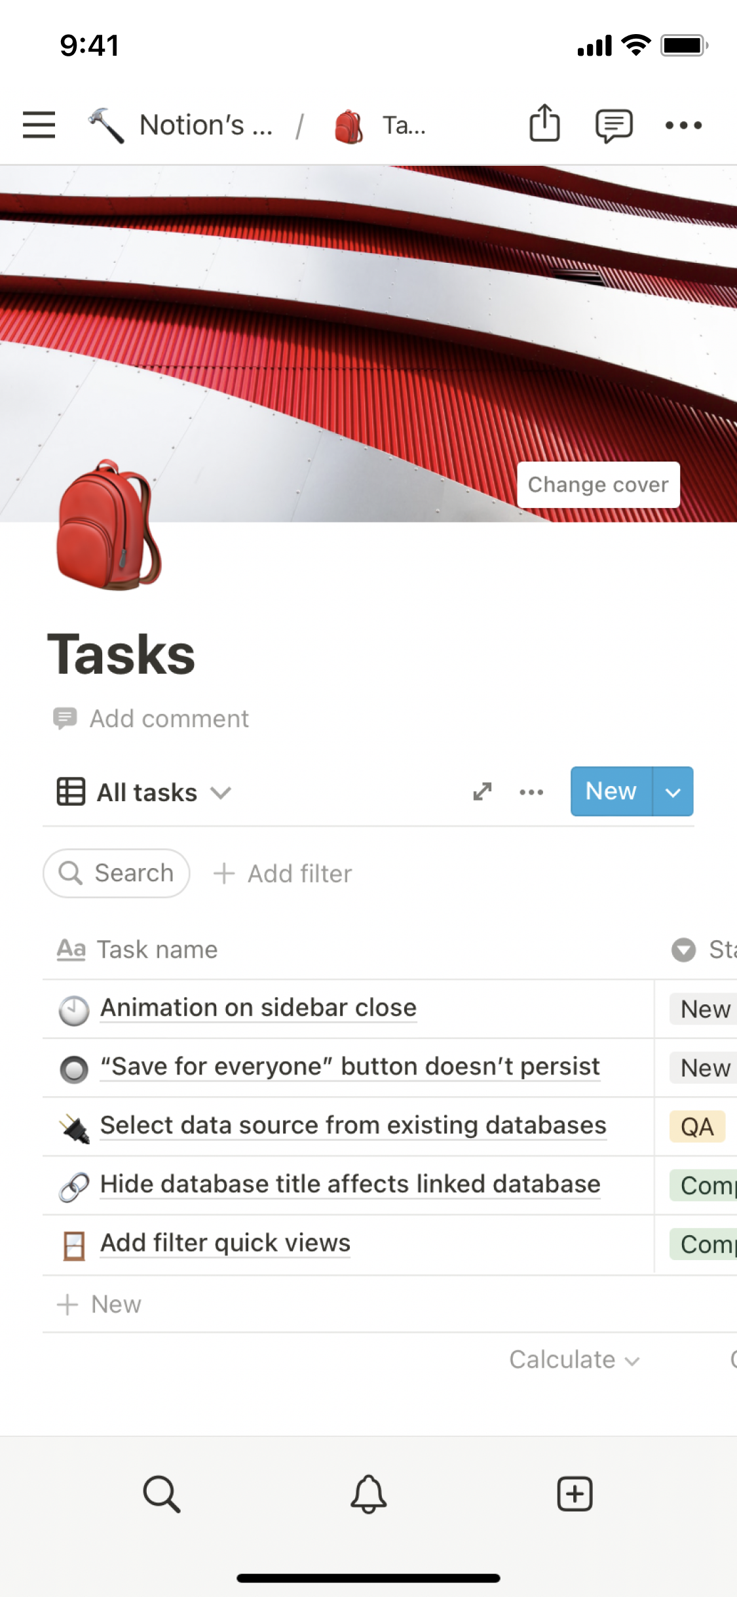Image resolution: width=737 pixels, height=1597 pixels.
Task: Tap the share icon
Action: tap(544, 123)
